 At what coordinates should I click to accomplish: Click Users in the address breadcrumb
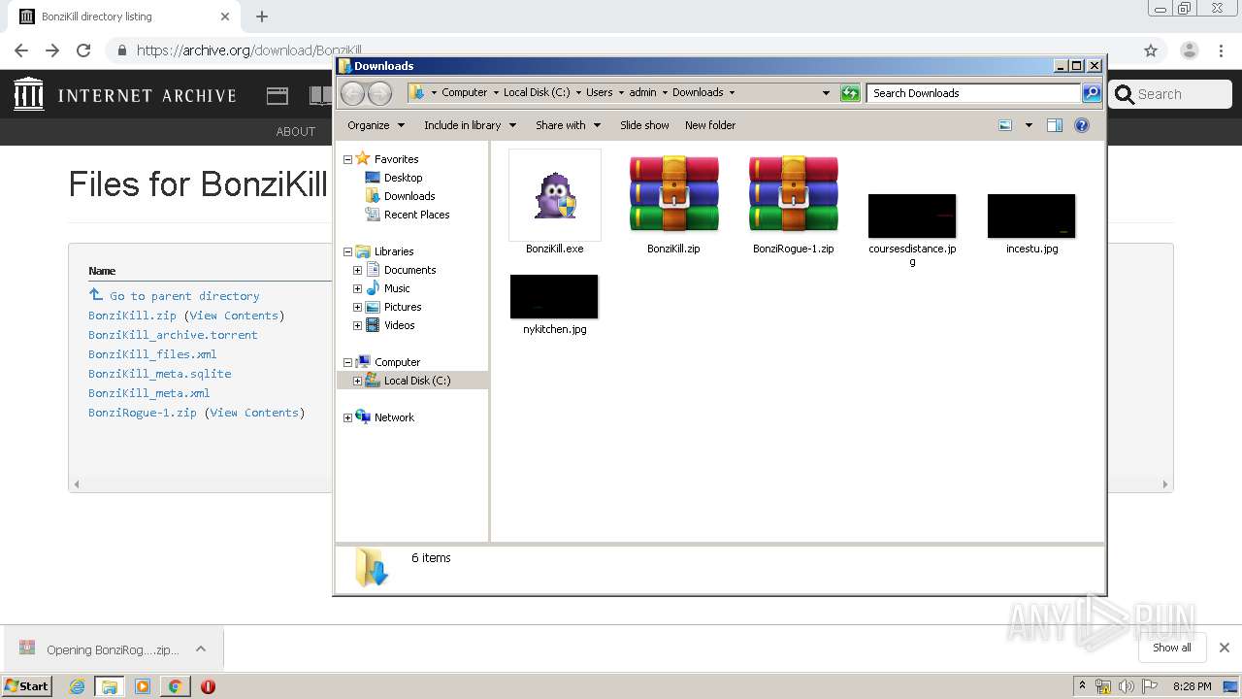pos(599,92)
